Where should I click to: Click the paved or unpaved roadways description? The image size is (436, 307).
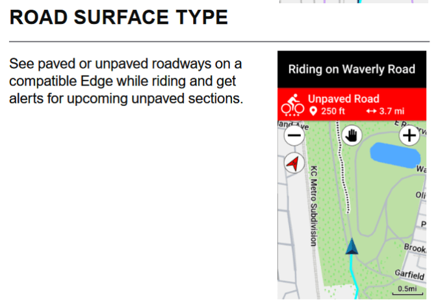pos(126,81)
